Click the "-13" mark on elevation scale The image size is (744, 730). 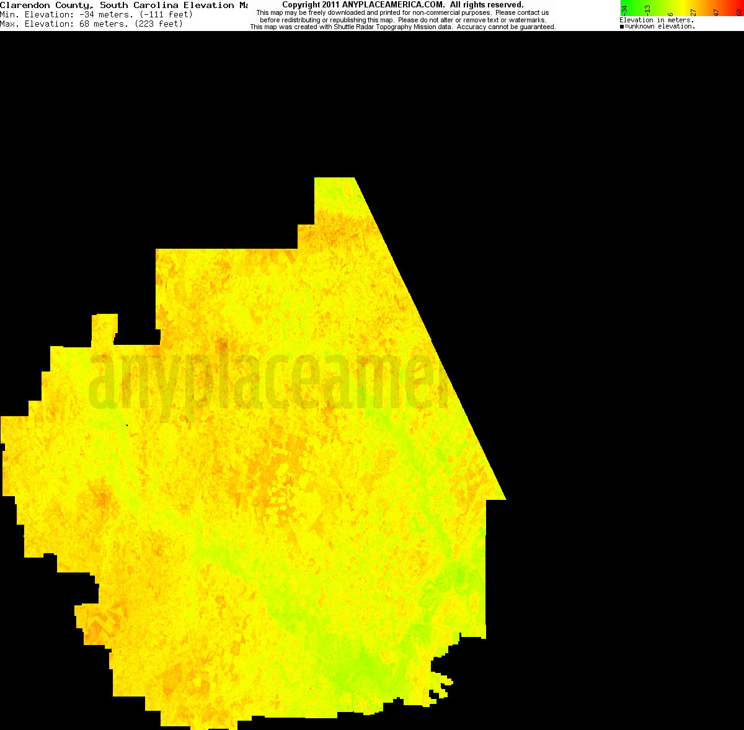pos(647,9)
